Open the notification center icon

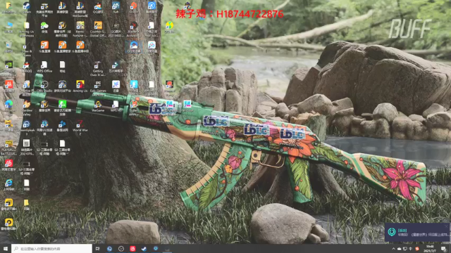coord(444,249)
